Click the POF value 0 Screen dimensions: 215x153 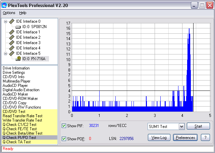[x=90, y=139]
